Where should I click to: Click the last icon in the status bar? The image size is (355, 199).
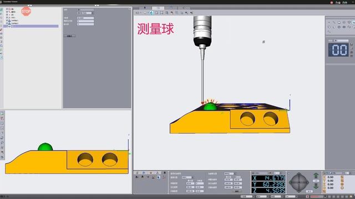[x=351, y=197]
